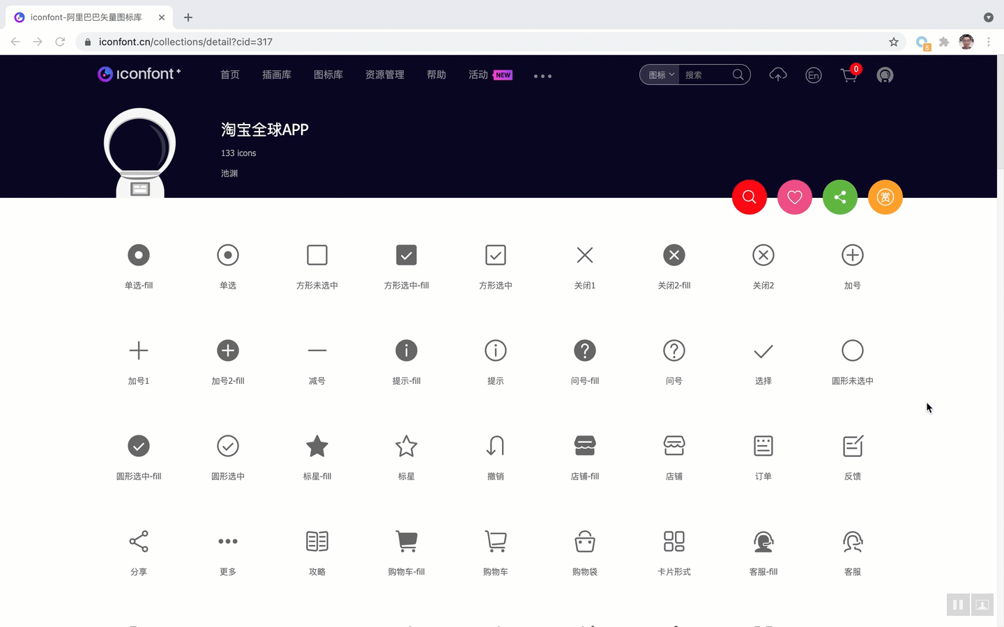Viewport: 1004px width, 627px height.
Task: Reload the page in Chrome
Action: [x=60, y=42]
